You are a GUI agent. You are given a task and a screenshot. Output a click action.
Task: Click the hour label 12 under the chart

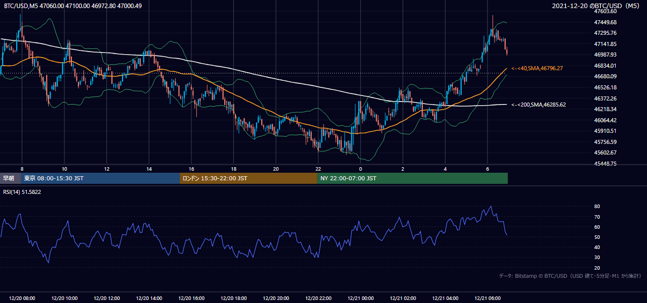[107, 169]
